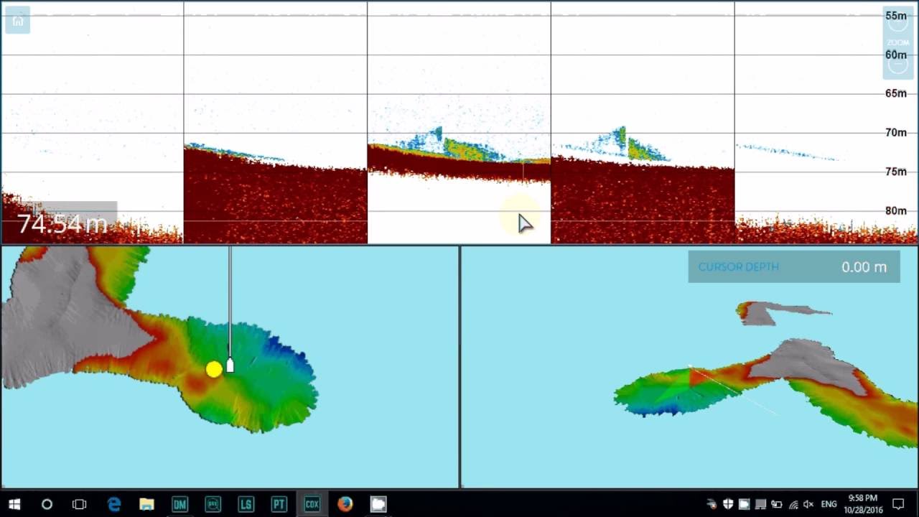This screenshot has height=517, width=919.
Task: Select the white vessel marker on the 2D map
Action: (x=230, y=365)
